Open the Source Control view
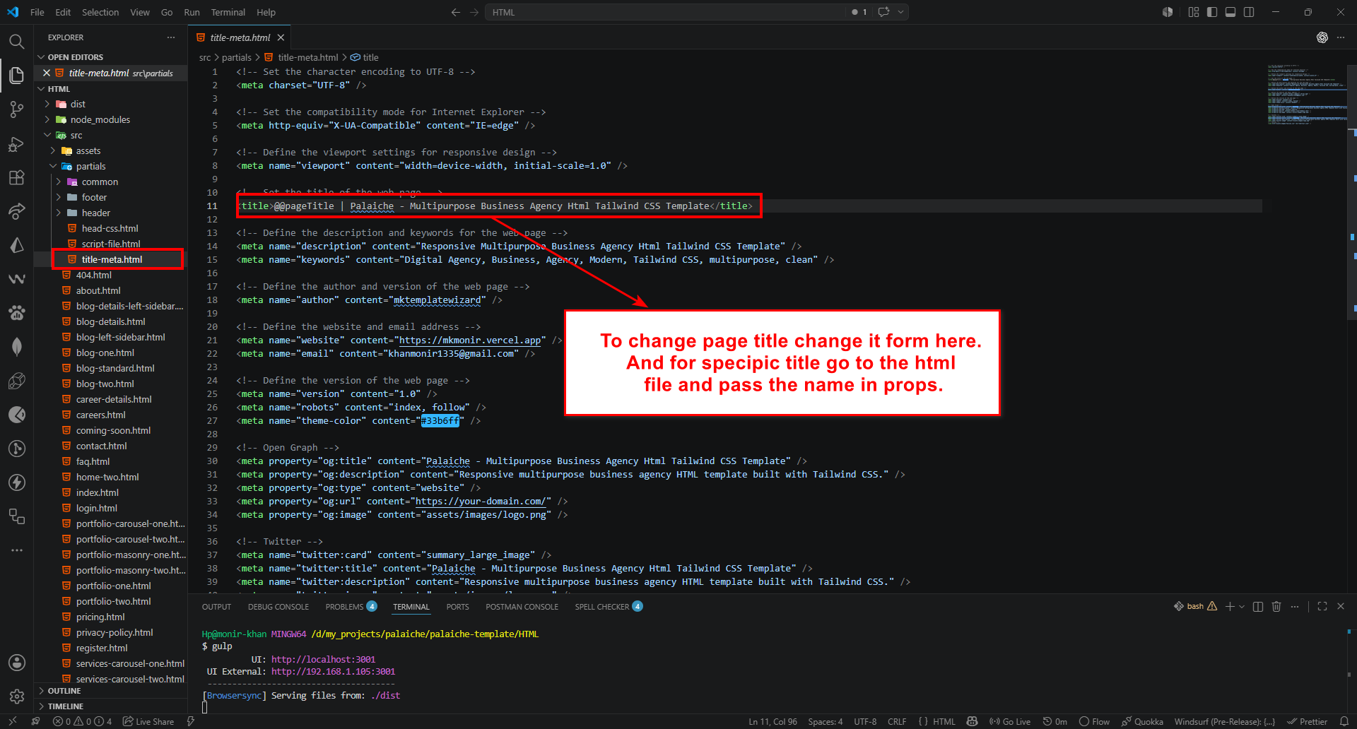1357x729 pixels. 16,109
